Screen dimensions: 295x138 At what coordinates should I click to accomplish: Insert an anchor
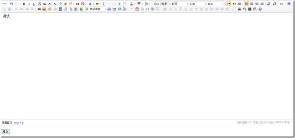point(10,9)
